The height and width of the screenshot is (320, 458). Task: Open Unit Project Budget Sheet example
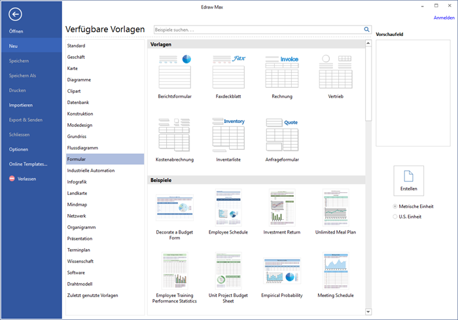228,271
